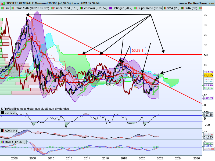Click the -200 level on CCI axis
The image size is (215, 161).
click(x=207, y=125)
